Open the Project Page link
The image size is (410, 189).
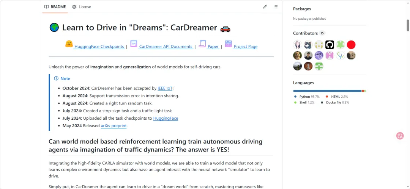click(x=246, y=47)
